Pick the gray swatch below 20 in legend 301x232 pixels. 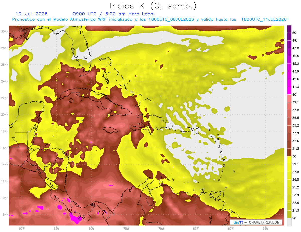click(289, 222)
